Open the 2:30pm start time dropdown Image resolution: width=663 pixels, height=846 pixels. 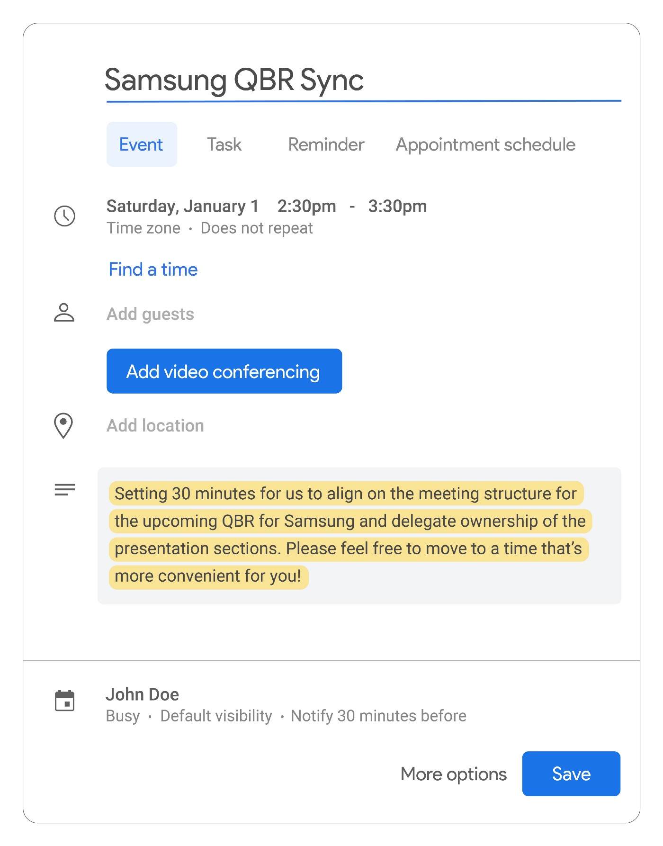(307, 206)
